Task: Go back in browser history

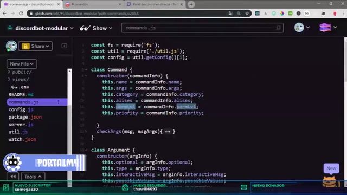Action: (4, 14)
